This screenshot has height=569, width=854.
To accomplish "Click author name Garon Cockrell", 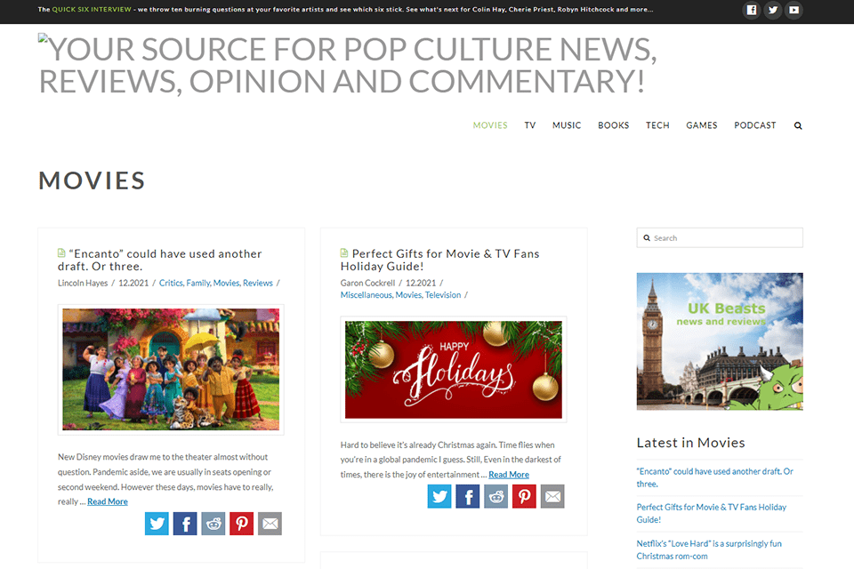I will pos(367,283).
